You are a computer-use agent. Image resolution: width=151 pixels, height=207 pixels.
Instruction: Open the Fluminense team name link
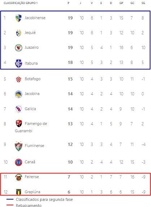[x=34, y=146]
